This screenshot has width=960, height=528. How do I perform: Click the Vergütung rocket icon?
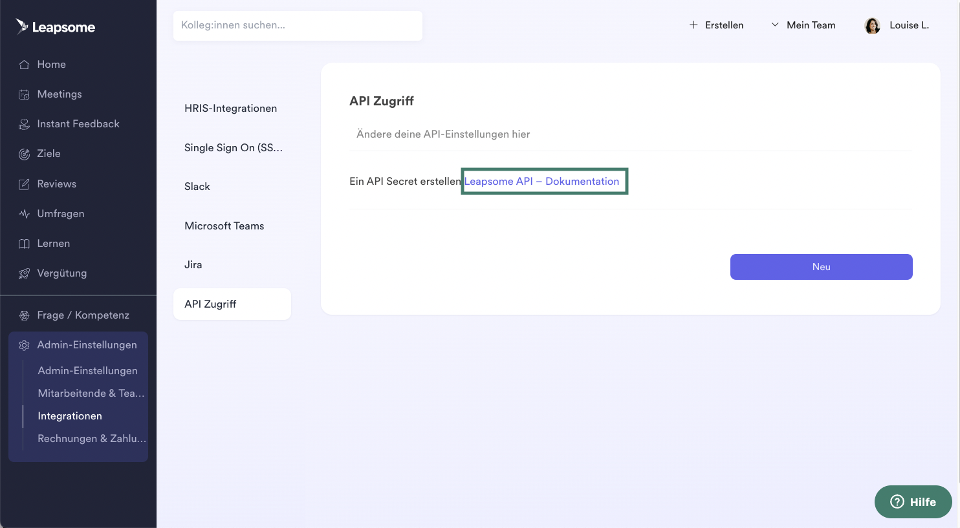(x=24, y=273)
